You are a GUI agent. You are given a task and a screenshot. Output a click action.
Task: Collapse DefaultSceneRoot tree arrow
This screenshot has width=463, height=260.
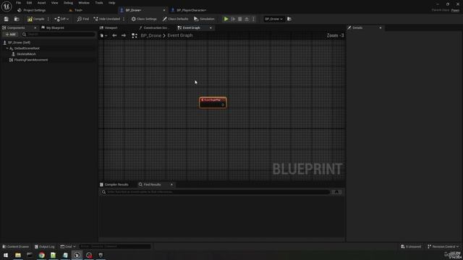click(7, 48)
